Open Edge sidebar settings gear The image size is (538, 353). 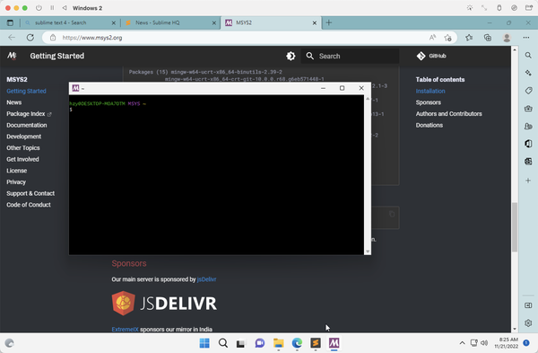click(x=528, y=323)
